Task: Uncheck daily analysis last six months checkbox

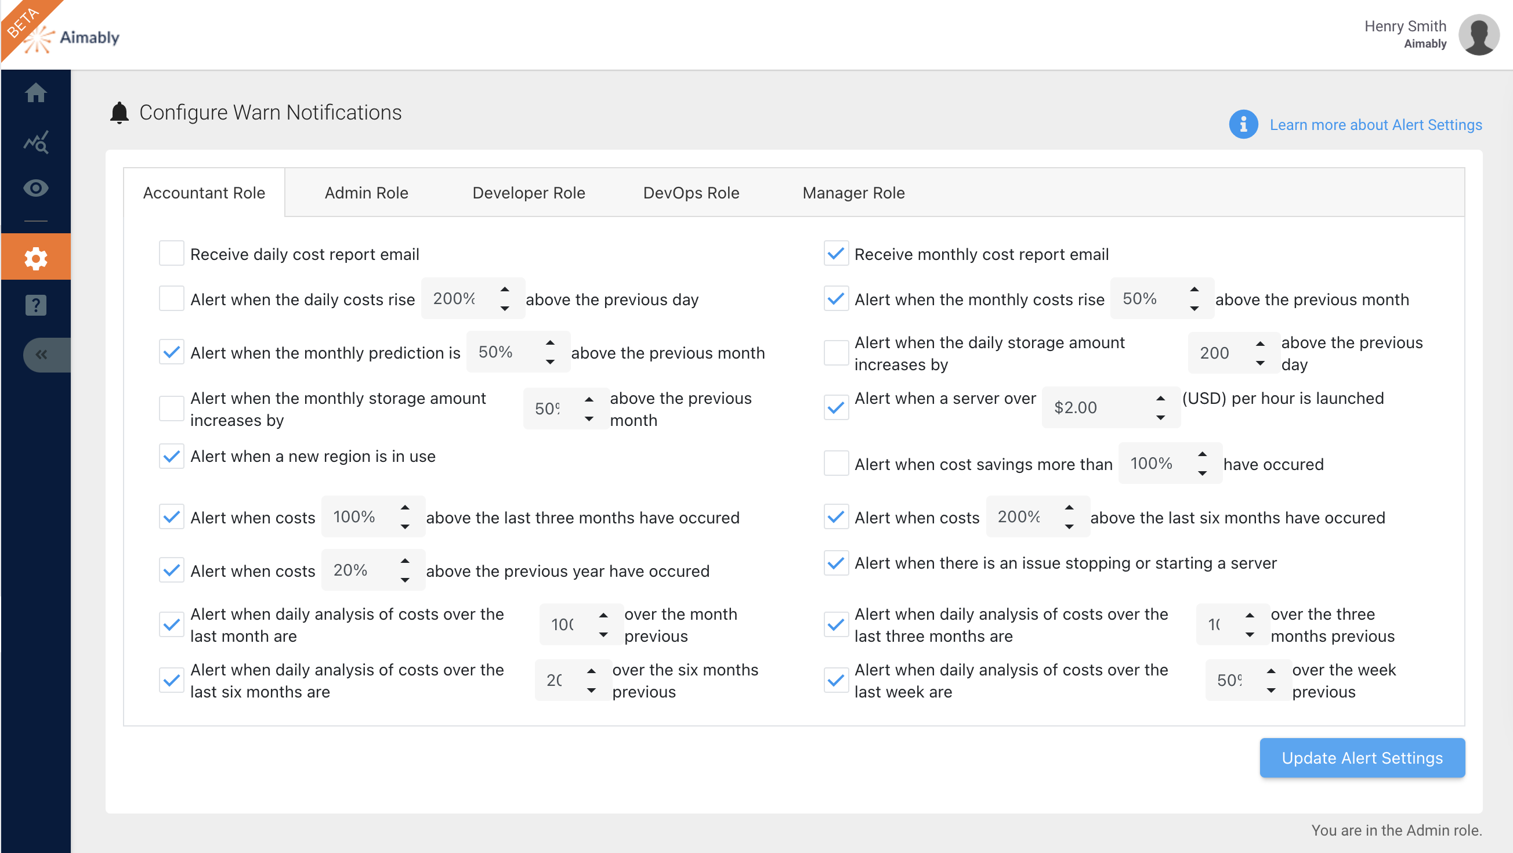Action: pyautogui.click(x=172, y=680)
